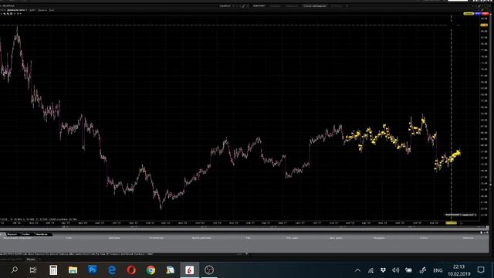The height and width of the screenshot is (278, 494).
Task: Open the Dropbox tray icon
Action: click(383, 270)
